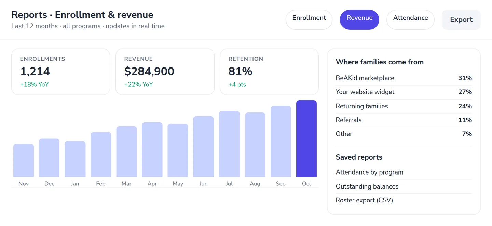Select the Jan bar in chart

click(75, 159)
